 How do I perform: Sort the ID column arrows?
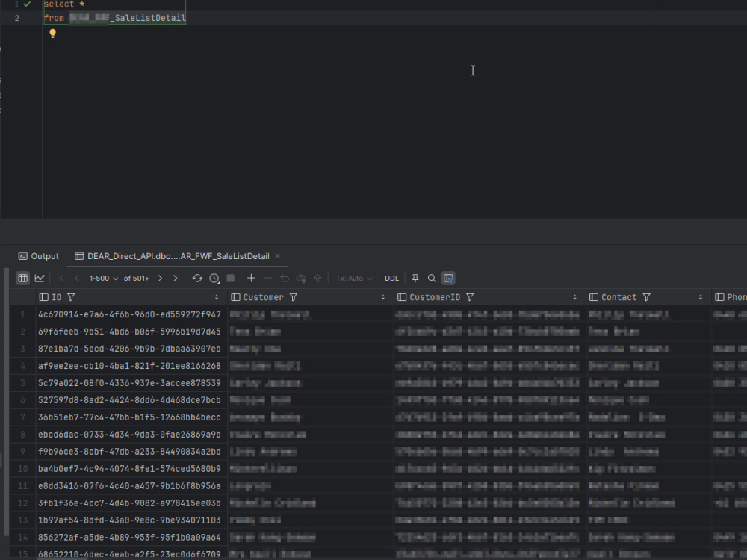217,297
